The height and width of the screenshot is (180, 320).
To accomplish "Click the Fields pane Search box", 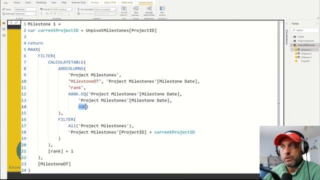I will (304, 30).
